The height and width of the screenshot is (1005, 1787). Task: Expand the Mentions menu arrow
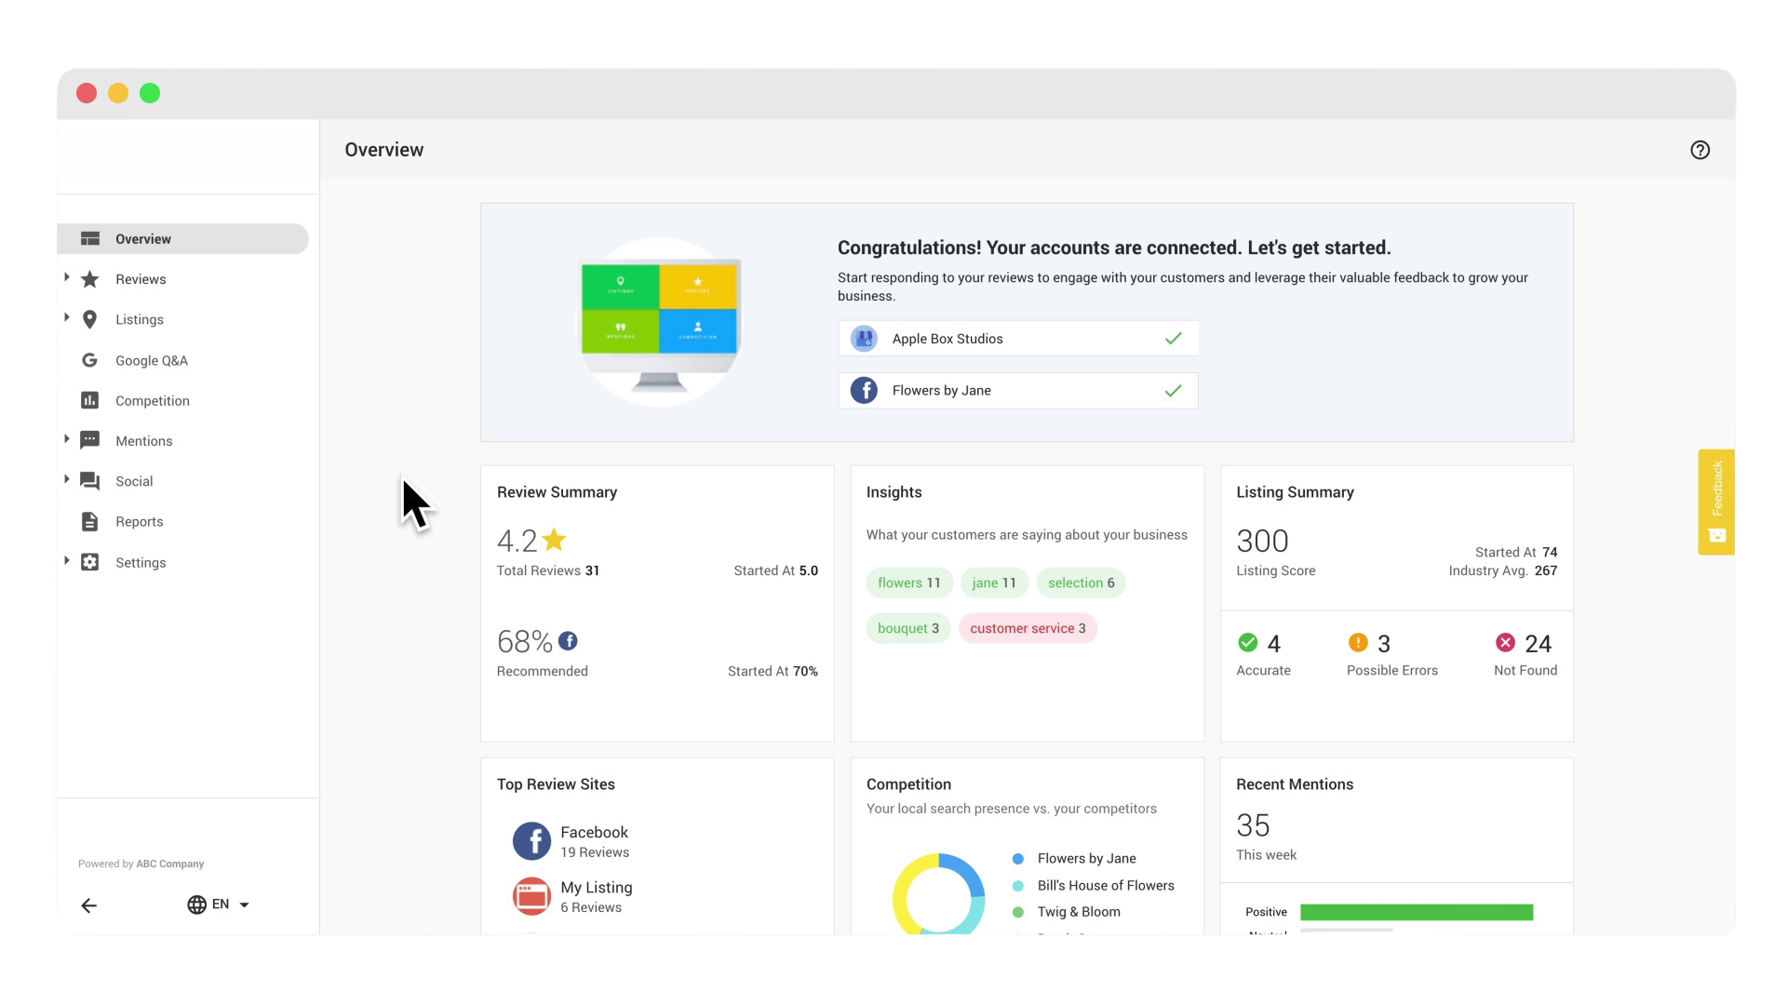(66, 438)
